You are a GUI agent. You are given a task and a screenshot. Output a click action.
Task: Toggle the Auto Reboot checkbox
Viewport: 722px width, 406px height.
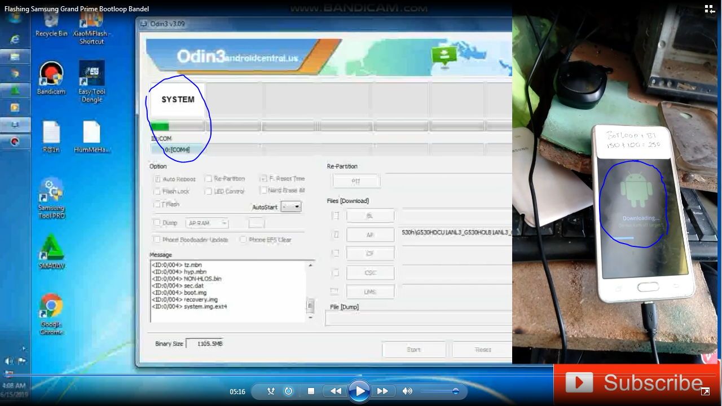tap(157, 179)
